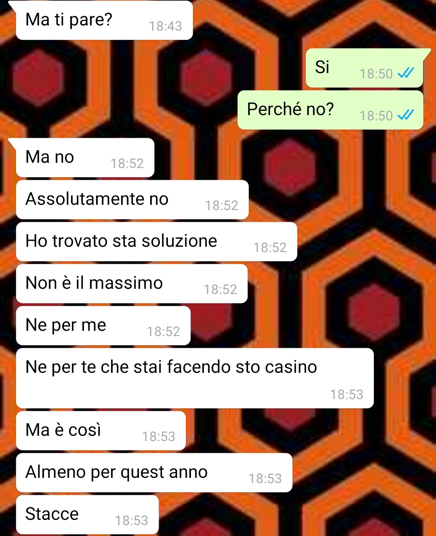Select the 'Ma ti pare?' message bubble
The width and height of the screenshot is (436, 536).
pos(104,20)
